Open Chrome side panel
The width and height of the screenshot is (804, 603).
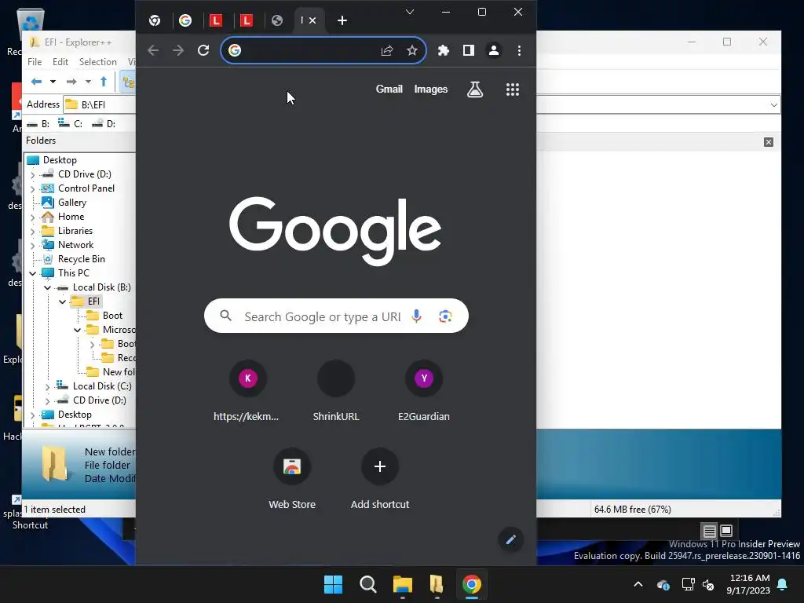[469, 50]
